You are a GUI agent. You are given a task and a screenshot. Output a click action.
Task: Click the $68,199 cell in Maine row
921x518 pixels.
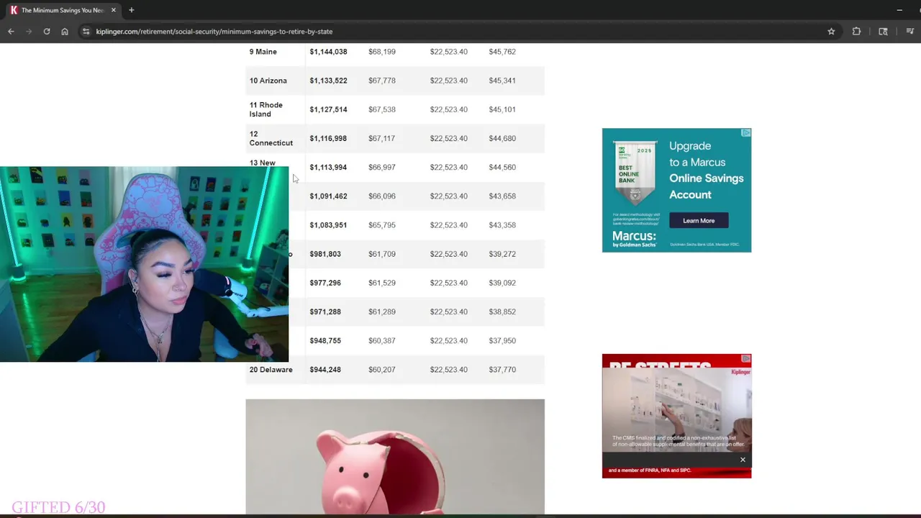382,52
